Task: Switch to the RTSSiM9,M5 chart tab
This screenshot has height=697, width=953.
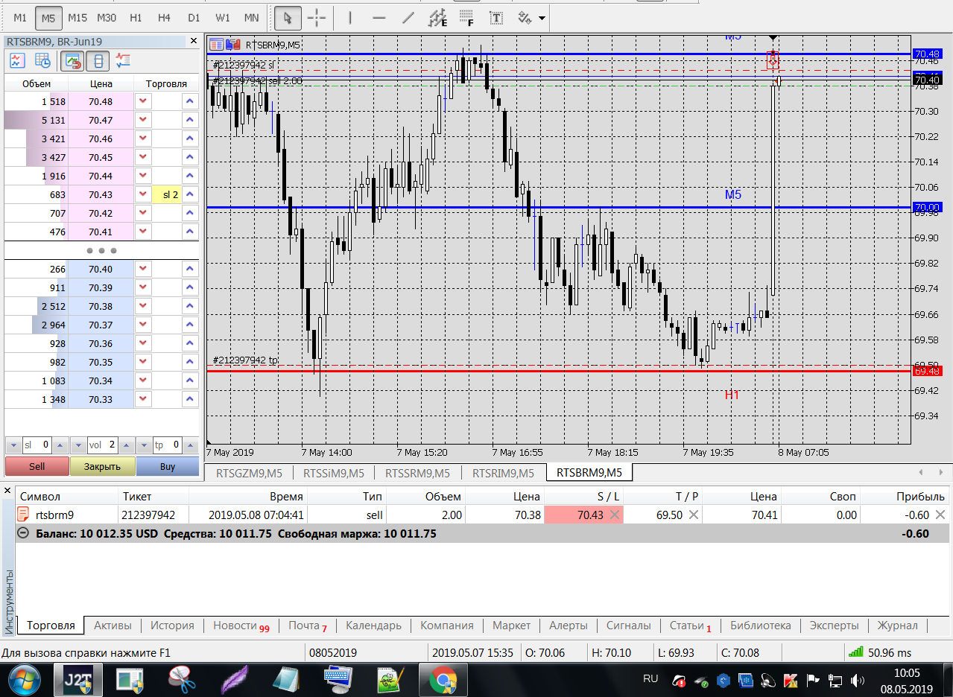Action: (x=334, y=473)
